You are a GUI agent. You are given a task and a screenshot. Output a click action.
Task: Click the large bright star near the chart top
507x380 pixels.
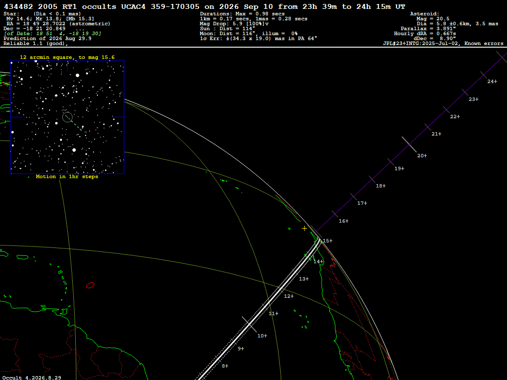[77, 75]
